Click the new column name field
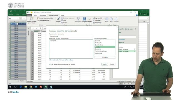This screenshot has width=178, height=100. (x=71, y=36)
